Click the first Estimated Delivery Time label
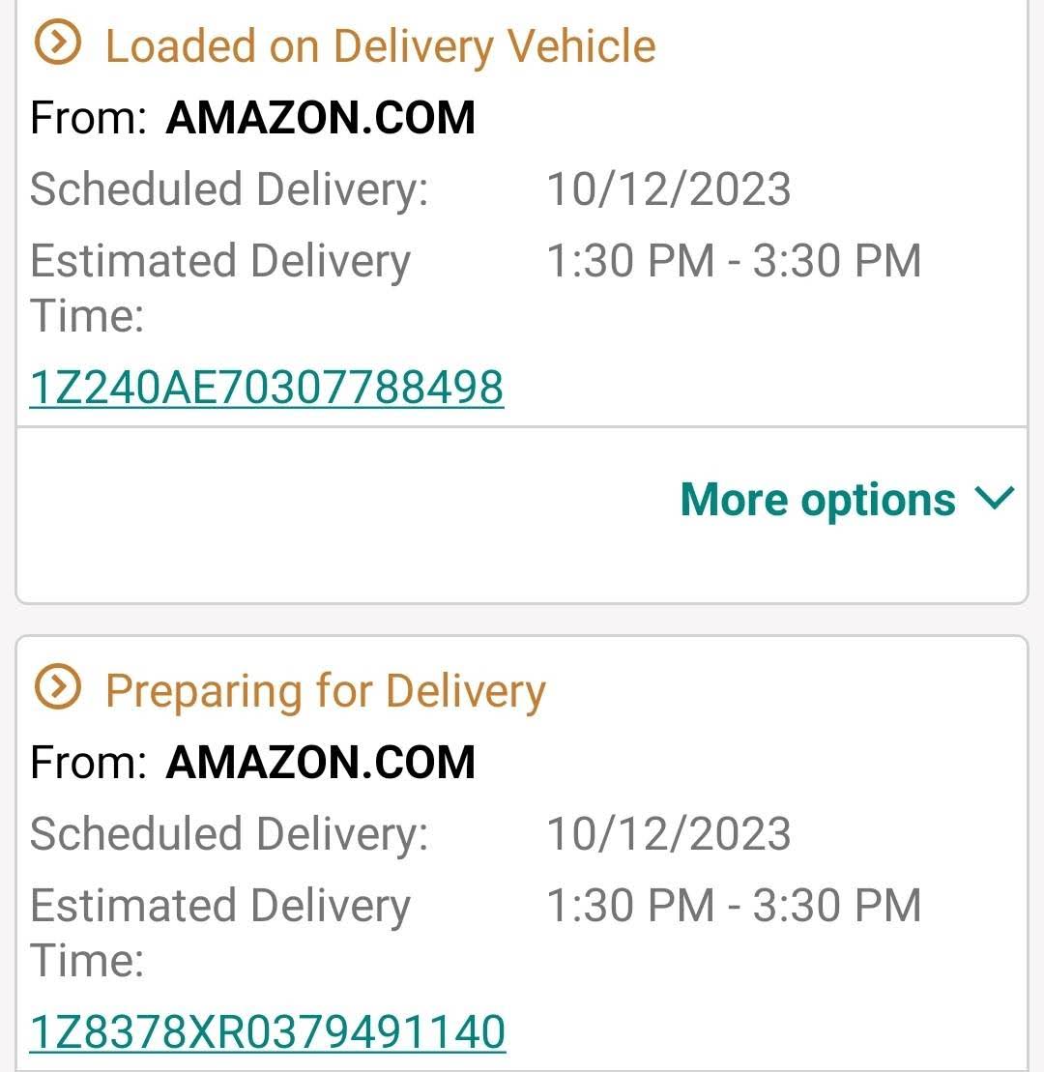The height and width of the screenshot is (1072, 1044). pyautogui.click(x=220, y=288)
